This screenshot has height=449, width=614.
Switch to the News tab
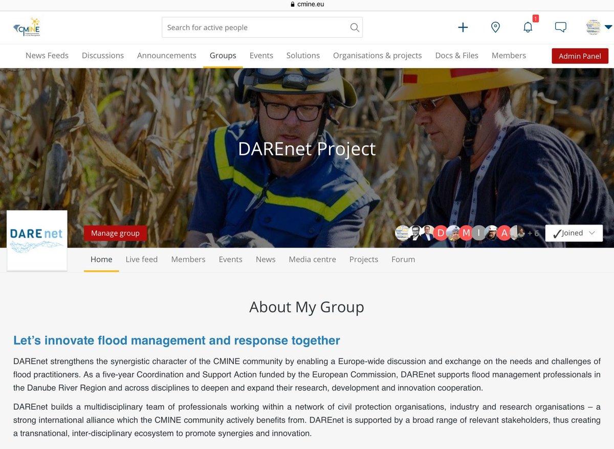(x=266, y=260)
